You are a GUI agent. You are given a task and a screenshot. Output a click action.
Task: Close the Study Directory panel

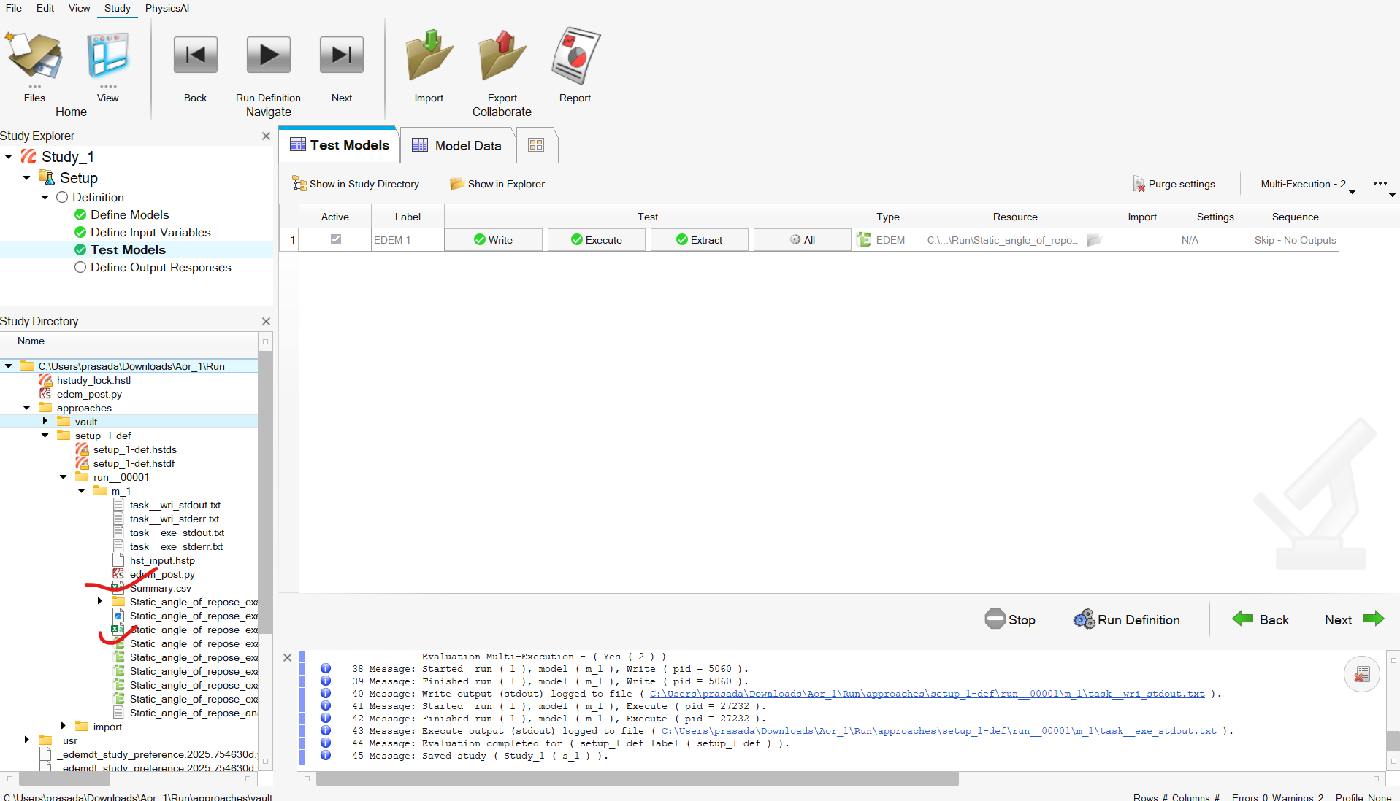click(266, 322)
